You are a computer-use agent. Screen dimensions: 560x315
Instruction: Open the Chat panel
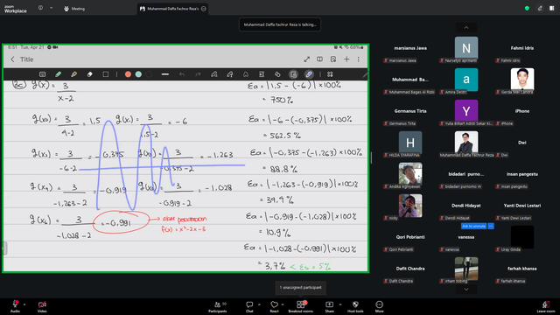[249, 306]
